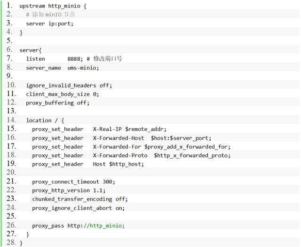Viewport: 301px width, 247px height.
Task: Click the upstream http_minio line
Action: click(x=53, y=6)
